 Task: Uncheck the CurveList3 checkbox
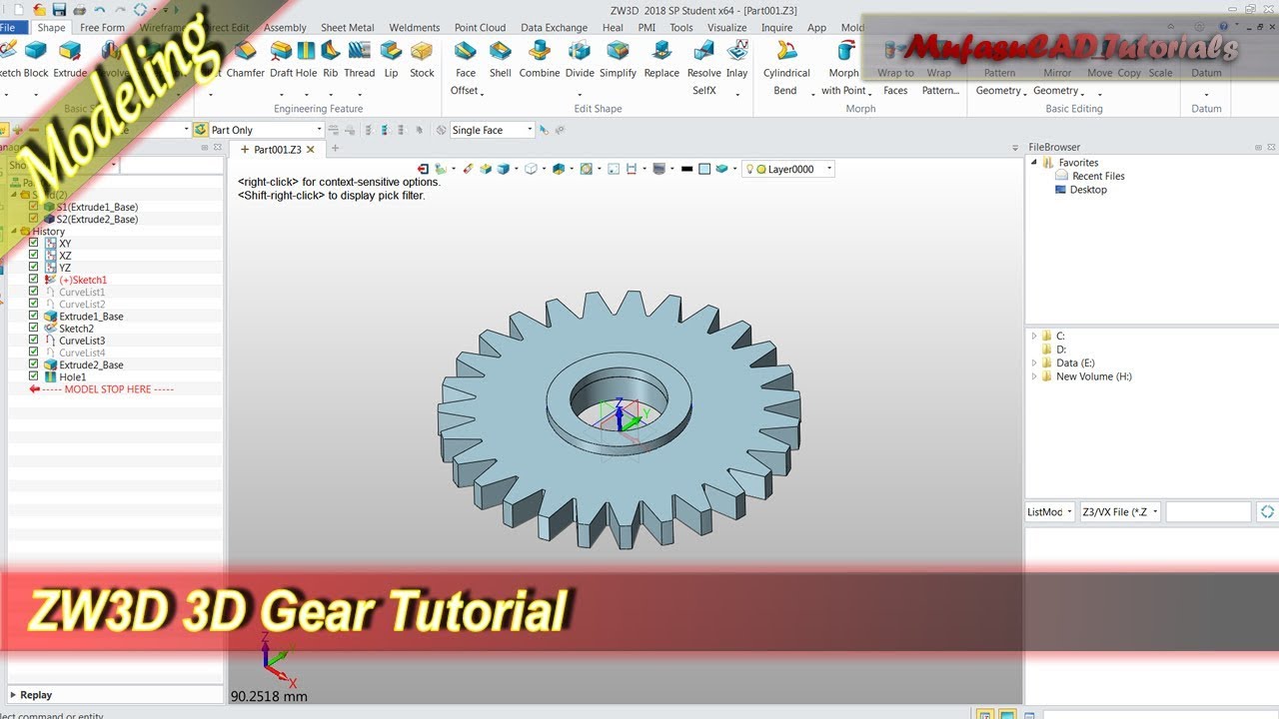click(x=34, y=340)
